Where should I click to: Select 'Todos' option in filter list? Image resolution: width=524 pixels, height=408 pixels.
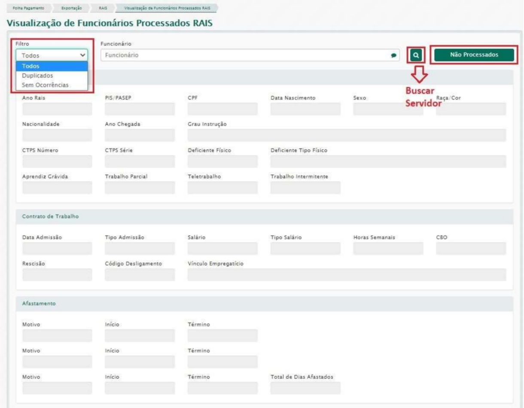[52, 66]
